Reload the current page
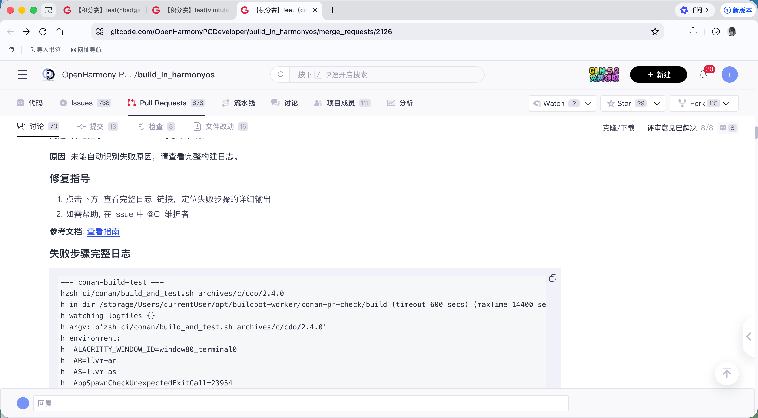 (x=43, y=32)
